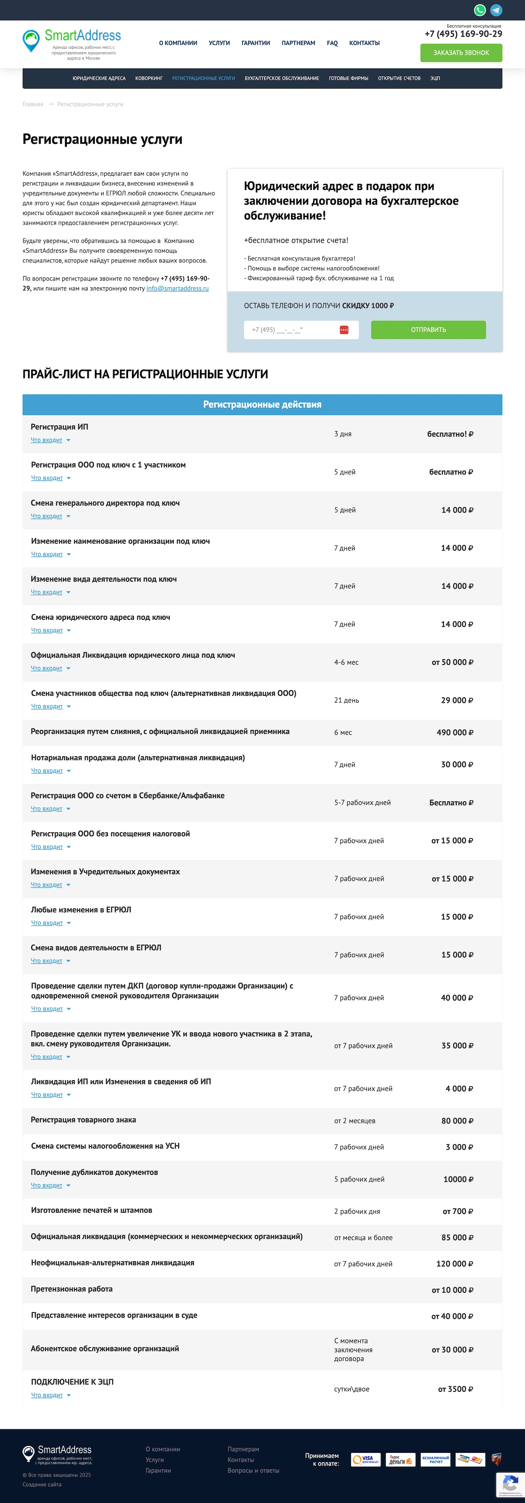
Task: Click the reCAPTCHA badge
Action: 510,1484
